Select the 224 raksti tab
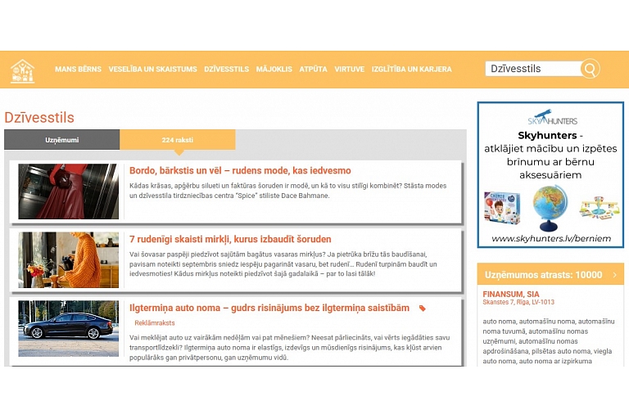The width and height of the screenshot is (629, 419). point(178,140)
